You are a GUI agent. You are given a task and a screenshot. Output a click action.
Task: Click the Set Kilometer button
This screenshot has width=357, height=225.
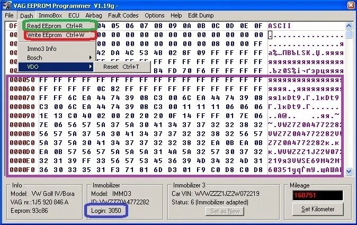pyautogui.click(x=318, y=209)
